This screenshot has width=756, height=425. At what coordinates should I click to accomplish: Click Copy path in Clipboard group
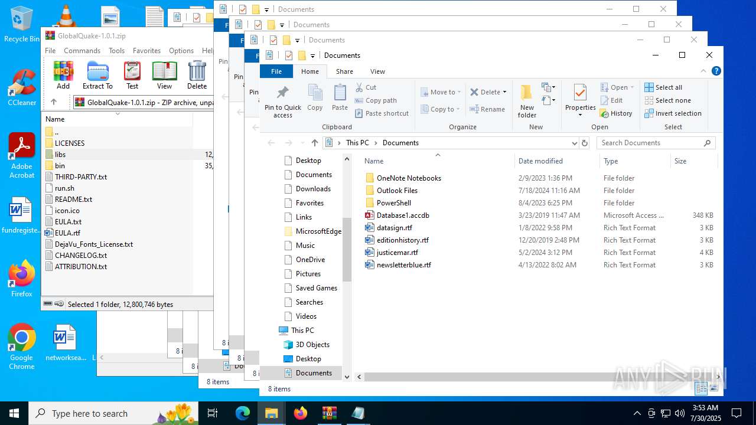(x=376, y=100)
